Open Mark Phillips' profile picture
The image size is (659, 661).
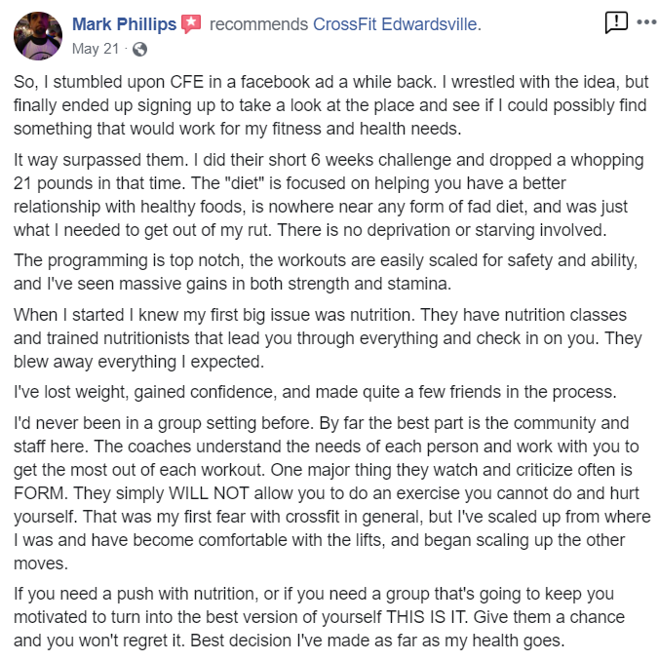[x=38, y=36]
